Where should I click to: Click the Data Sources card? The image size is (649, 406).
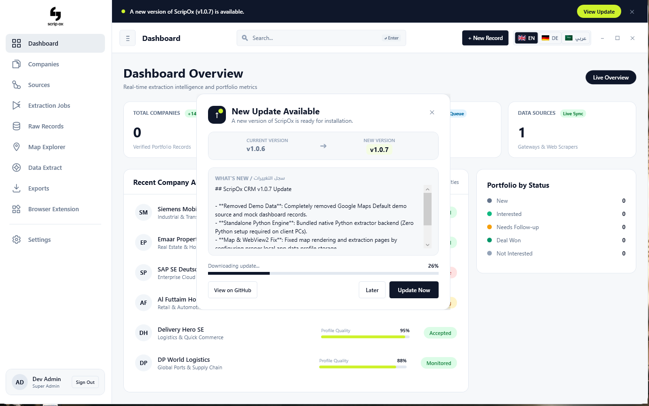click(x=572, y=129)
